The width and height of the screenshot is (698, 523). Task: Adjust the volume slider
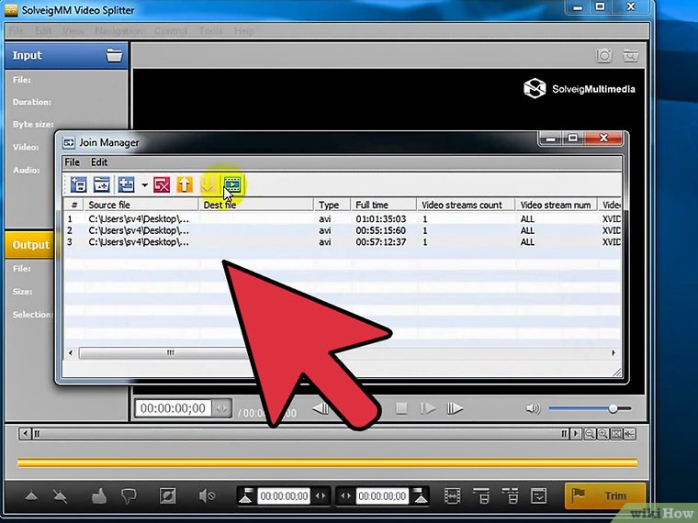(613, 408)
